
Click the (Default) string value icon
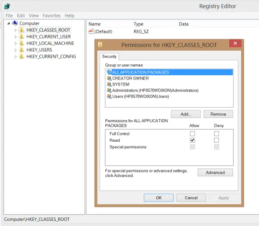(x=91, y=31)
